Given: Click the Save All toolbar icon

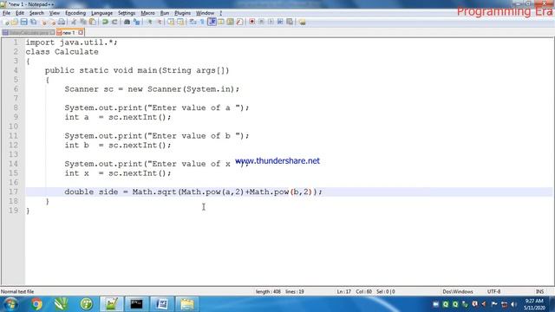Looking at the screenshot, I should [33, 22].
